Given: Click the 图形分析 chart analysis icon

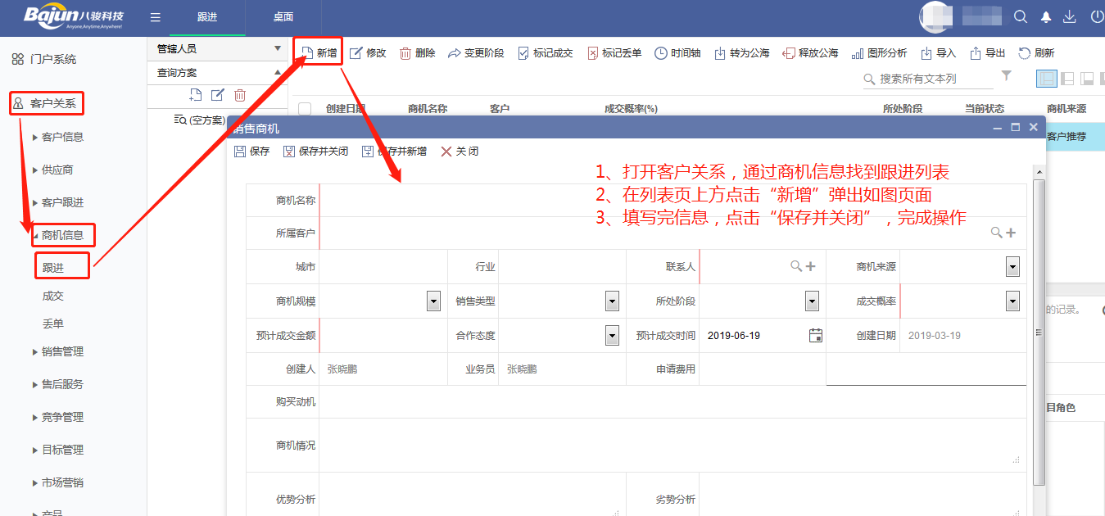Looking at the screenshot, I should click(858, 53).
